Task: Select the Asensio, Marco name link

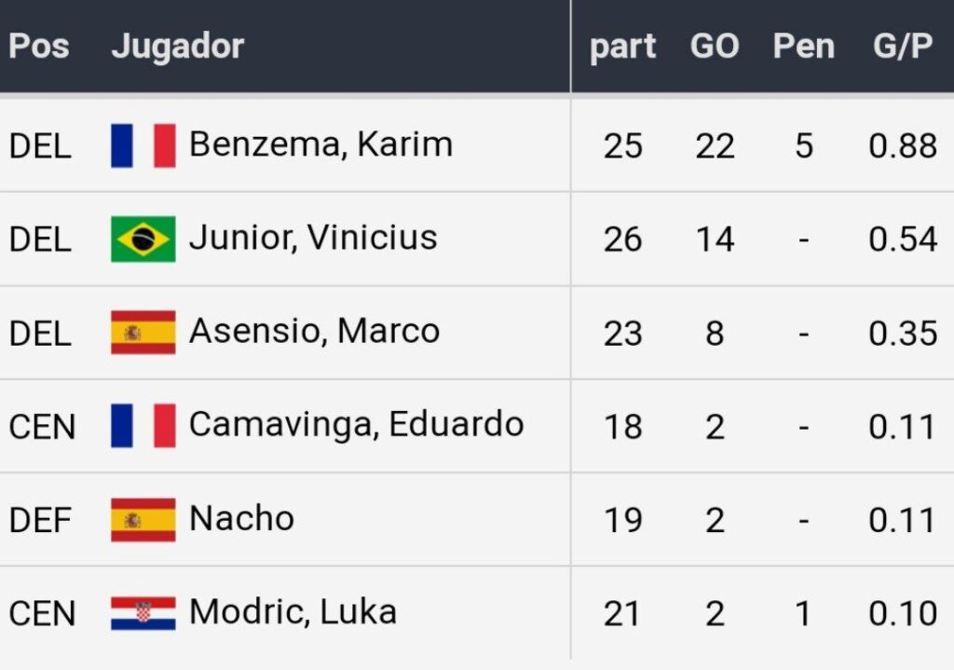Action: pyautogui.click(x=314, y=331)
